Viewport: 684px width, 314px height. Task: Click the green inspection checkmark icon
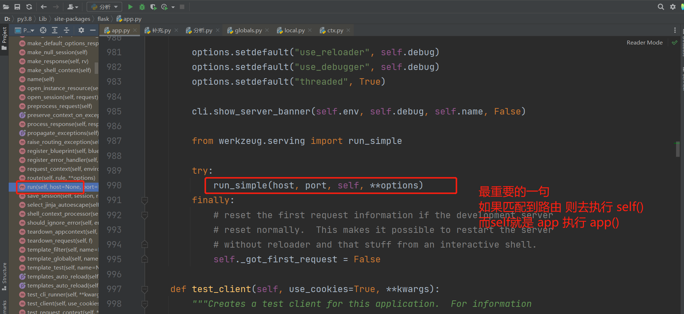point(674,42)
